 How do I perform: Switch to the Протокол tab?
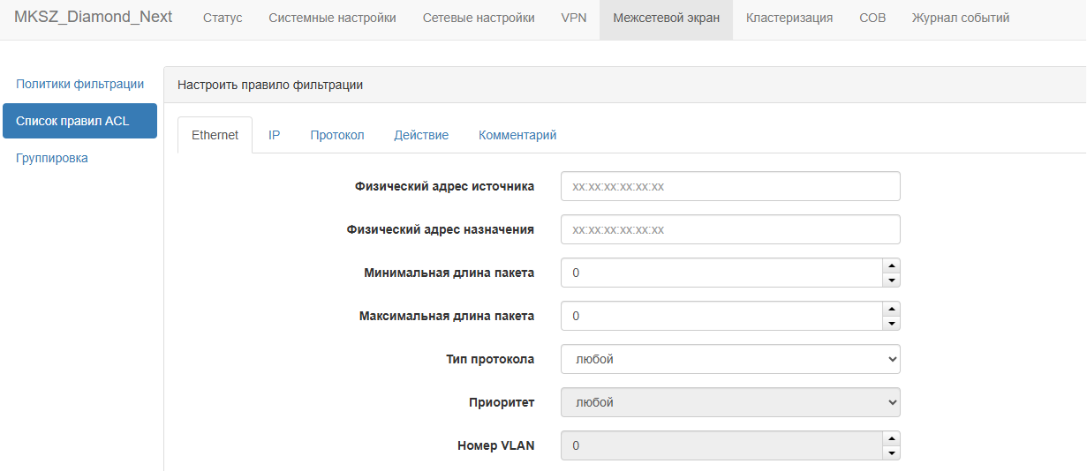click(337, 135)
